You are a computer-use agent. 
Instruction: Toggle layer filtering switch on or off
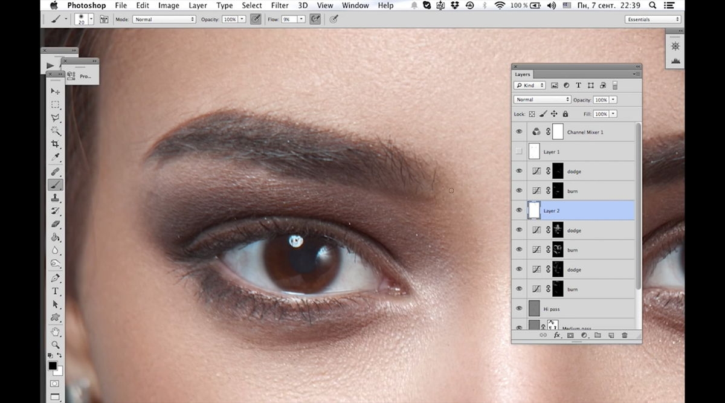(x=615, y=86)
